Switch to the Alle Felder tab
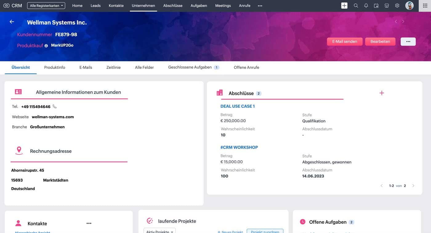Image resolution: width=431 pixels, height=233 pixels. [144, 67]
